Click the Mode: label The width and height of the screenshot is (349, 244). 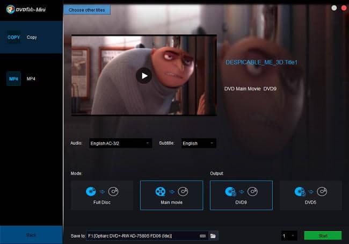76,174
